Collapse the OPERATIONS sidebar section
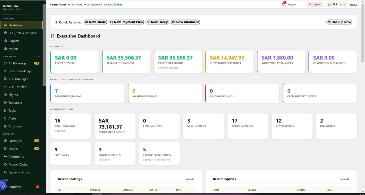Image resolution: width=365 pixels, height=195 pixels. (38, 57)
